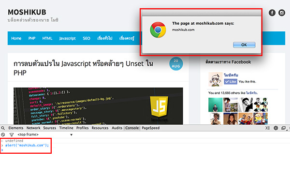The height and width of the screenshot is (175, 290).
Task: Click the undefined console output line
Action: 14,141
